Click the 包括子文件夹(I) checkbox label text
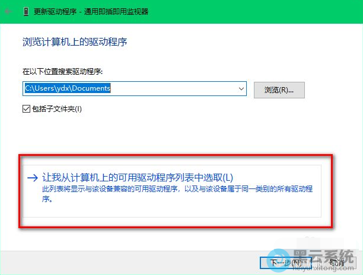 click(x=56, y=108)
